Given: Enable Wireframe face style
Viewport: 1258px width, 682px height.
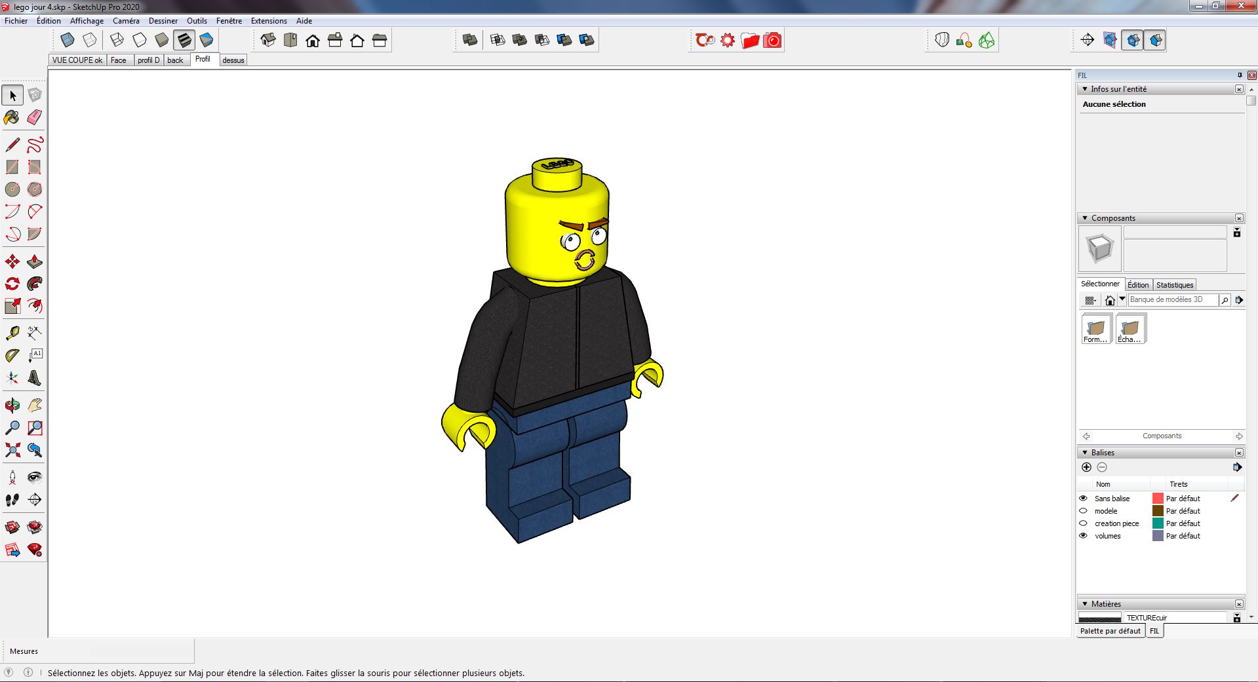Looking at the screenshot, I should (117, 40).
